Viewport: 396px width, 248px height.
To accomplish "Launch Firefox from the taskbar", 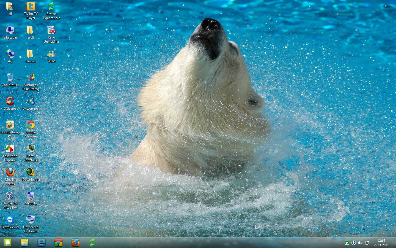I will point(76,242).
